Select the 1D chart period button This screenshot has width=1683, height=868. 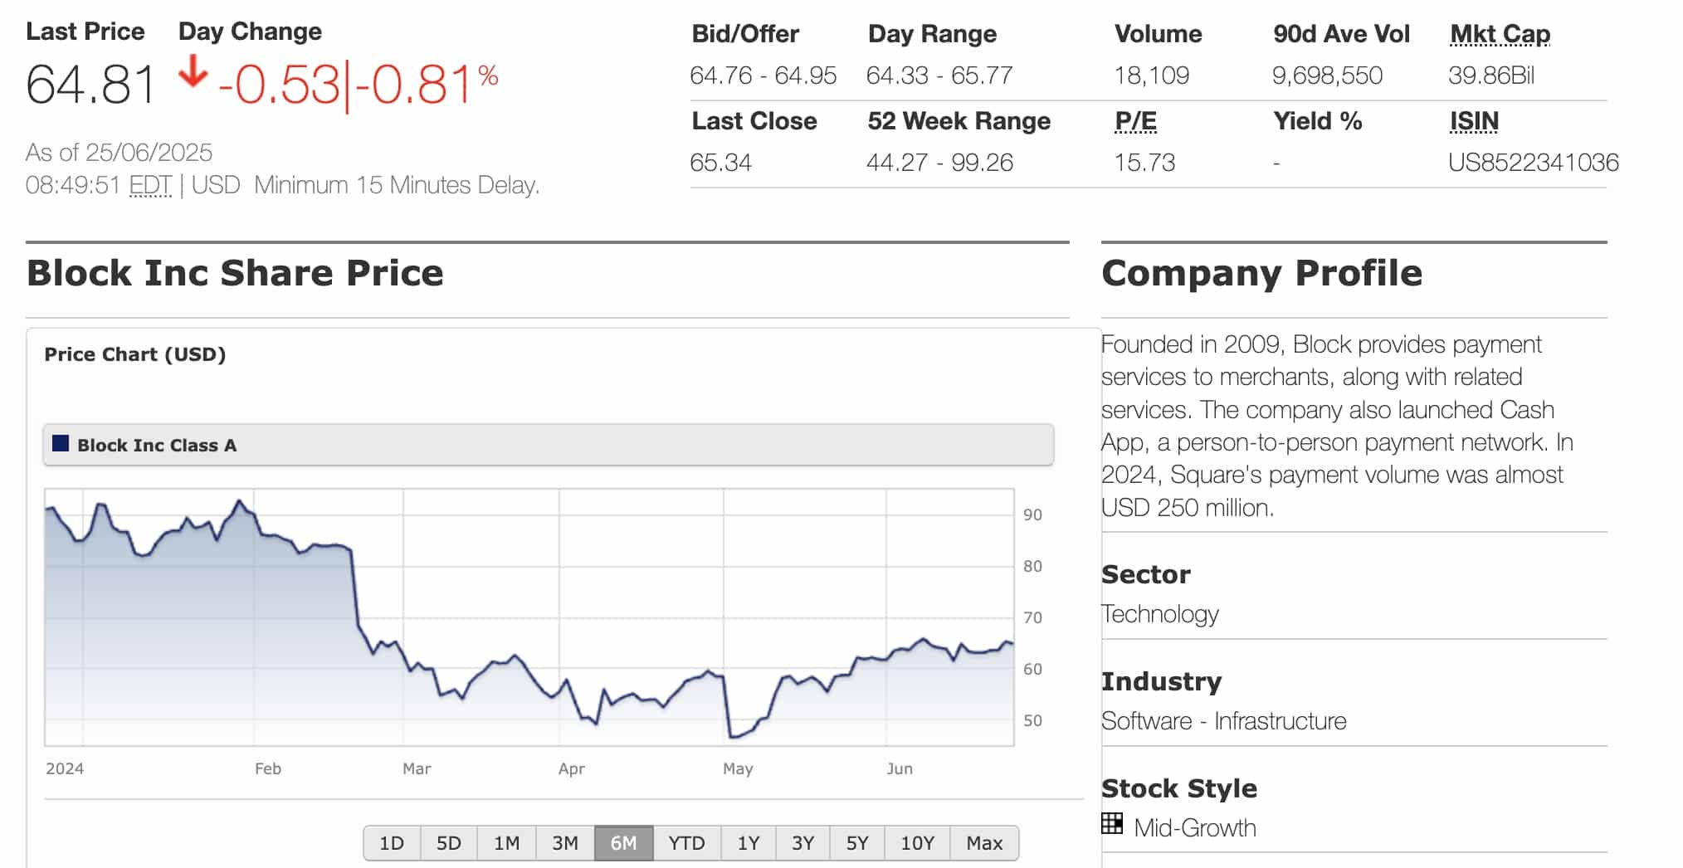[x=392, y=842]
